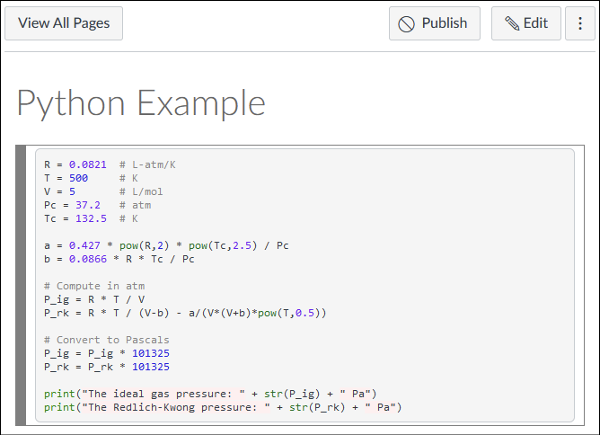
Task: Open the page editor with Edit
Action: [525, 23]
